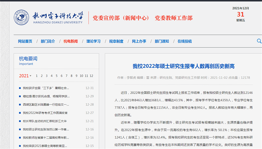Open 网上办事 navigation item
The height and width of the screenshot is (149, 262).
coord(139,41)
